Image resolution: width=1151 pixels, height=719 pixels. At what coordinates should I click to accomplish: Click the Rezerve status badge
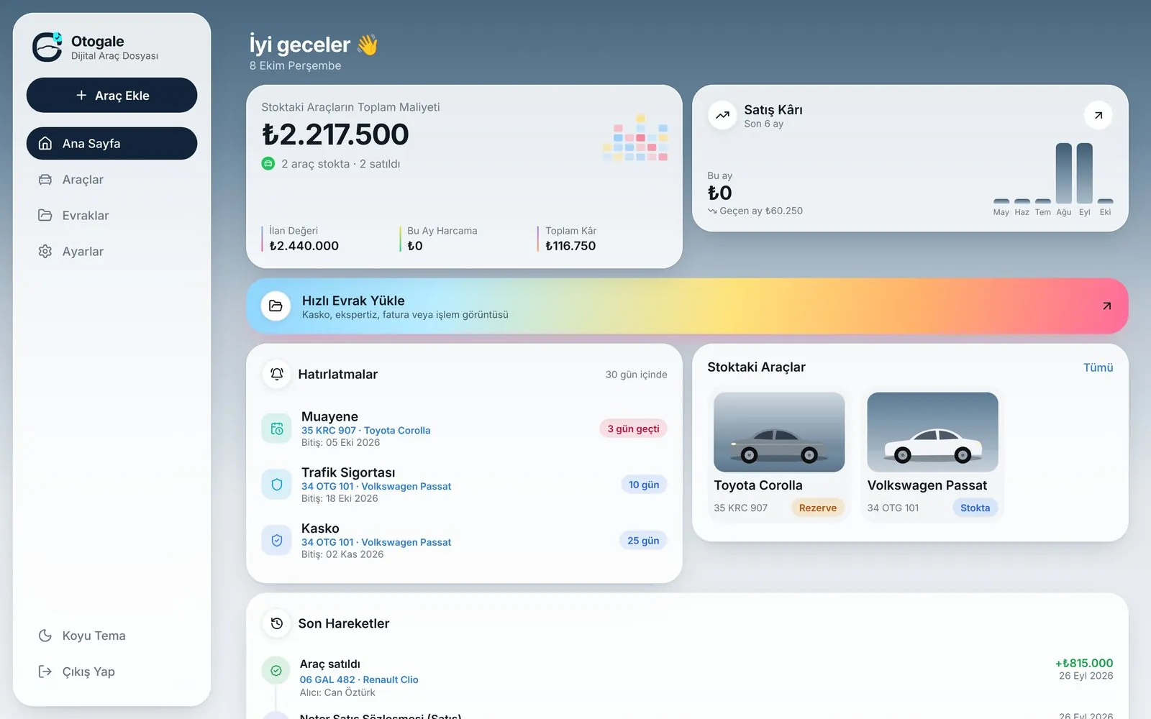click(x=818, y=508)
